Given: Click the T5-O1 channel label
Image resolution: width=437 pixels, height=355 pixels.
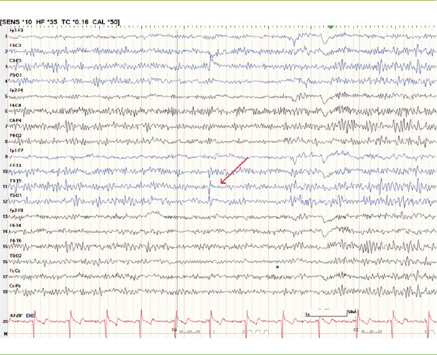Looking at the screenshot, I should tap(16, 196).
